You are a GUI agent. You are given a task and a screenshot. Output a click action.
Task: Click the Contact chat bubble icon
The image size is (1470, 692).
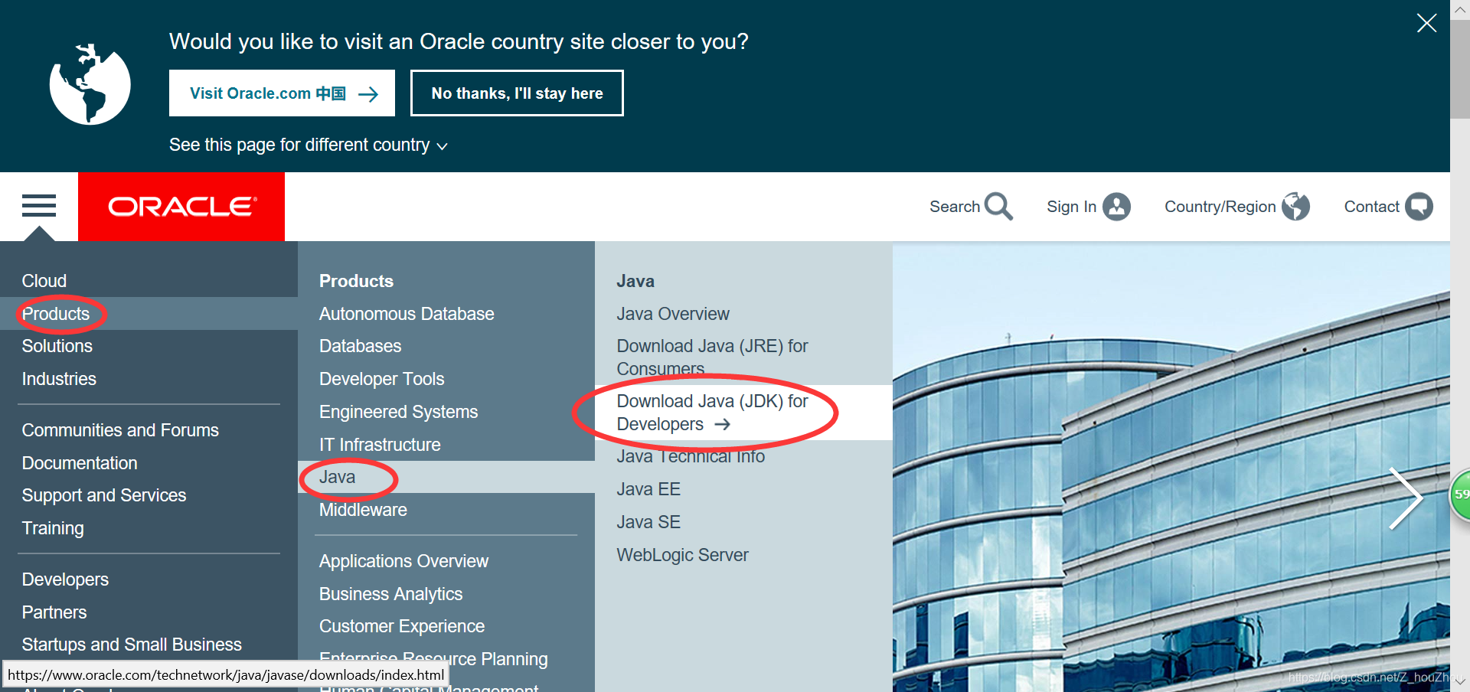(x=1419, y=207)
